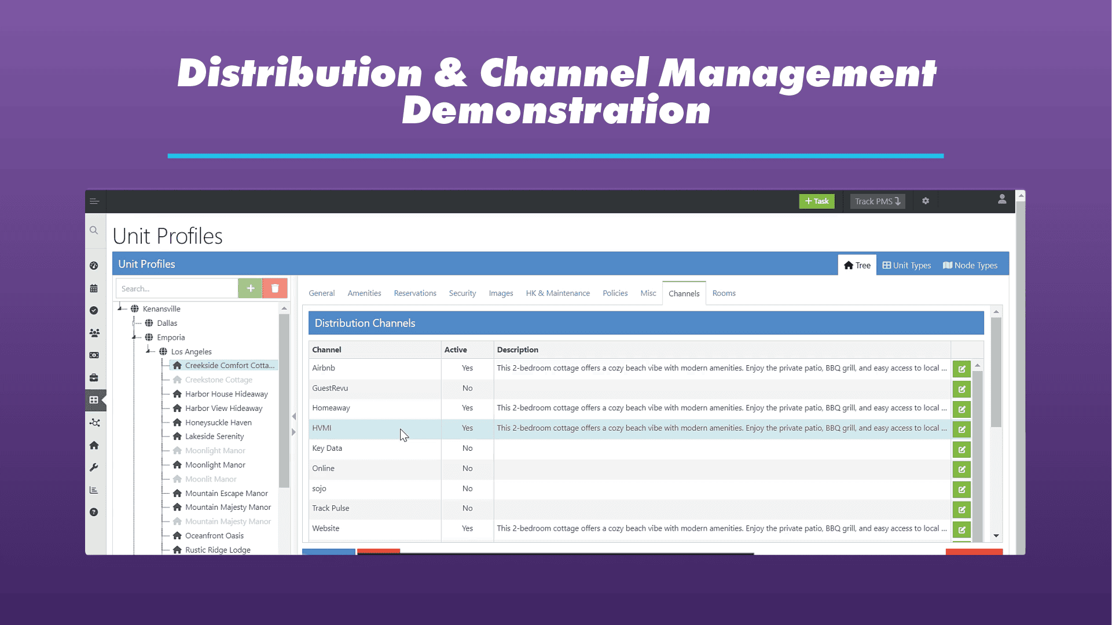Open the units grid sidebar icon
1112x625 pixels.
(94, 400)
